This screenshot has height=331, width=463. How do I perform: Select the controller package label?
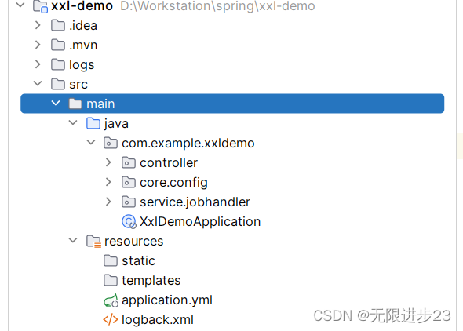click(169, 163)
